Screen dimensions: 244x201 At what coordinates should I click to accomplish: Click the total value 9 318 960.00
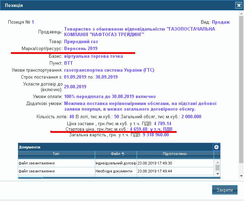tap(156, 135)
